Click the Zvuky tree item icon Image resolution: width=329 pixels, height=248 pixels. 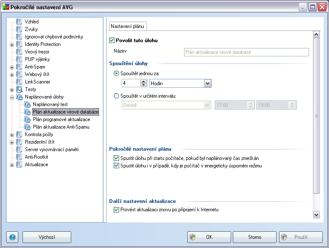point(19,29)
